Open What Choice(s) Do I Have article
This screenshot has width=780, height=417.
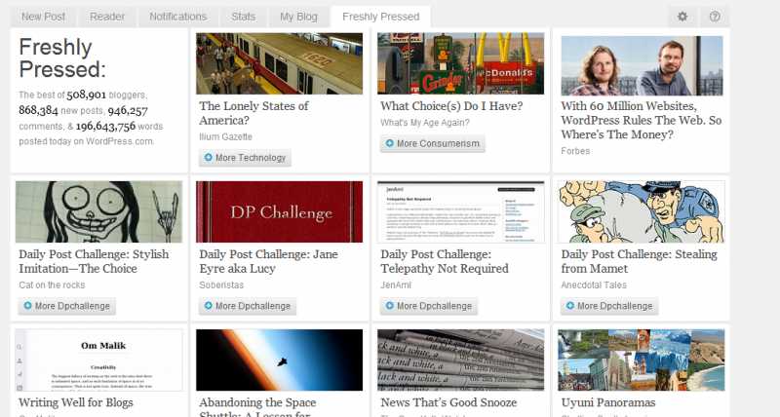point(451,106)
